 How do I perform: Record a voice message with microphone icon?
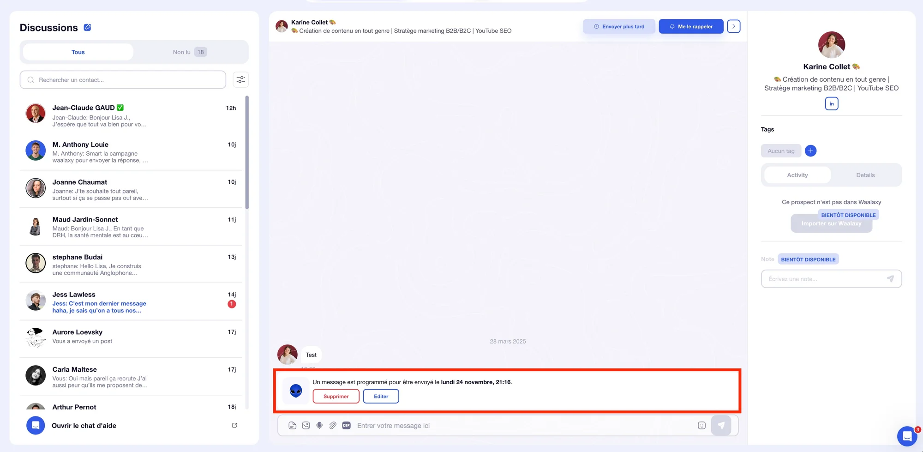click(x=319, y=426)
